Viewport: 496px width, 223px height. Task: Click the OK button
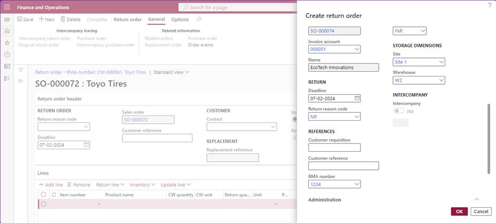point(459,211)
